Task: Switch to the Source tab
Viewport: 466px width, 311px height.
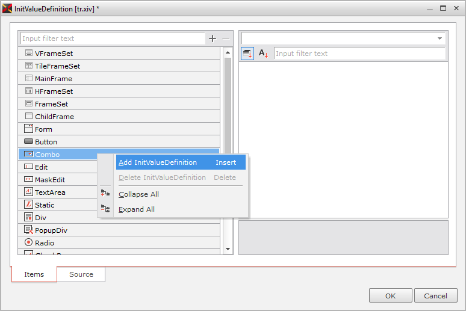Action: tap(81, 274)
